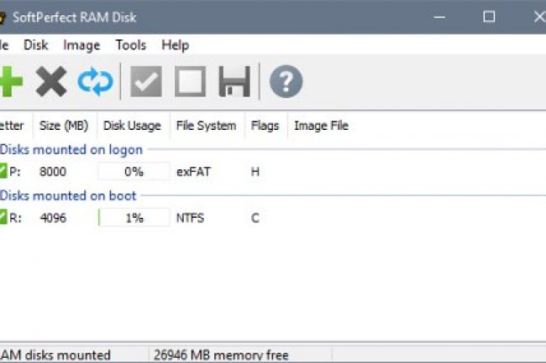This screenshot has height=363, width=546.
Task: Collapse the Disks mounted on boot group
Action: pyautogui.click(x=68, y=196)
